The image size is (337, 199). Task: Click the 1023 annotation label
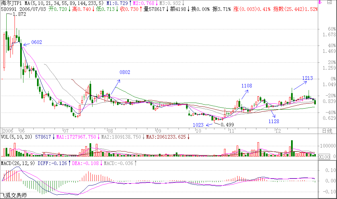(198, 125)
